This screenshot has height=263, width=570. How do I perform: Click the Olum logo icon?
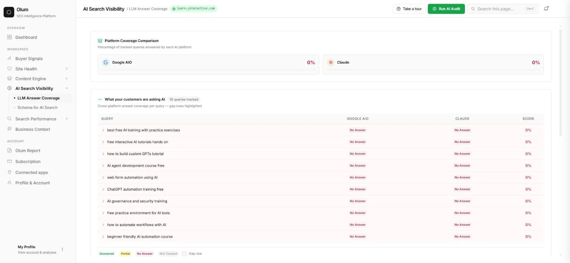pyautogui.click(x=9, y=12)
